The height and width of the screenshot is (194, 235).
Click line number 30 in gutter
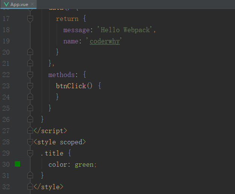point(6,164)
